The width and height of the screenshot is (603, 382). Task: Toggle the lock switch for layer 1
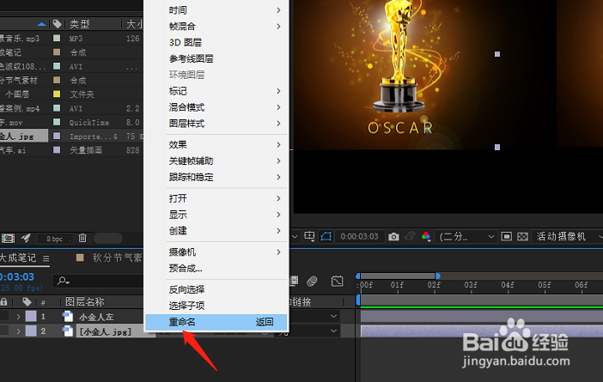(x=4, y=316)
